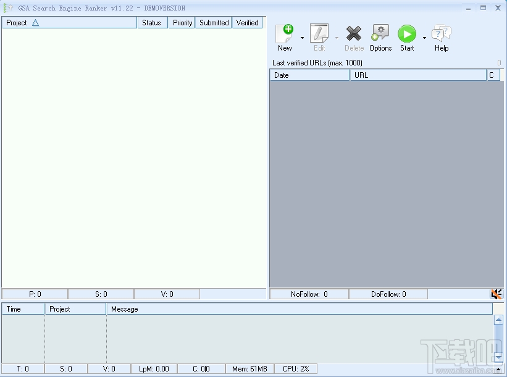Expand the dropdown arrow beside Edit

[x=336, y=37]
